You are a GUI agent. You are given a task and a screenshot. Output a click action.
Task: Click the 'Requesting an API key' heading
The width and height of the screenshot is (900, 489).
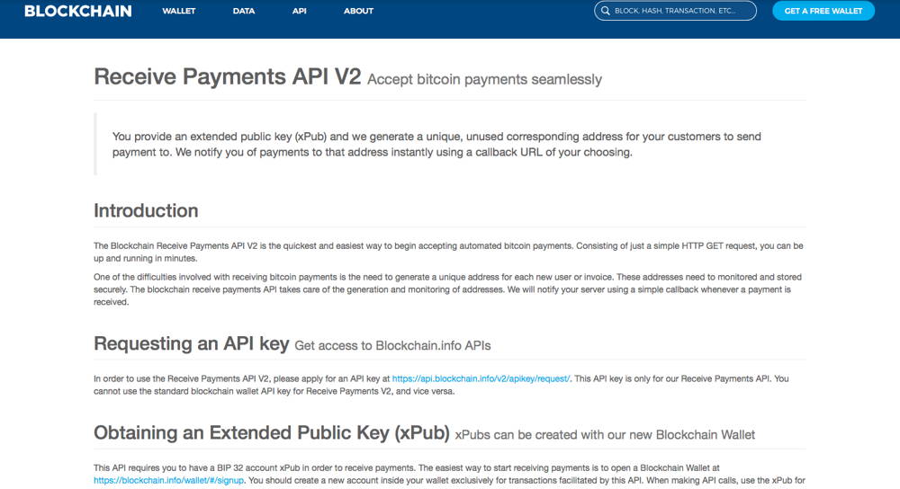[191, 343]
